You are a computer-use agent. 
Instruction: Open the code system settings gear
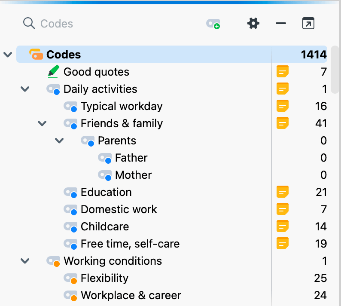coord(253,23)
